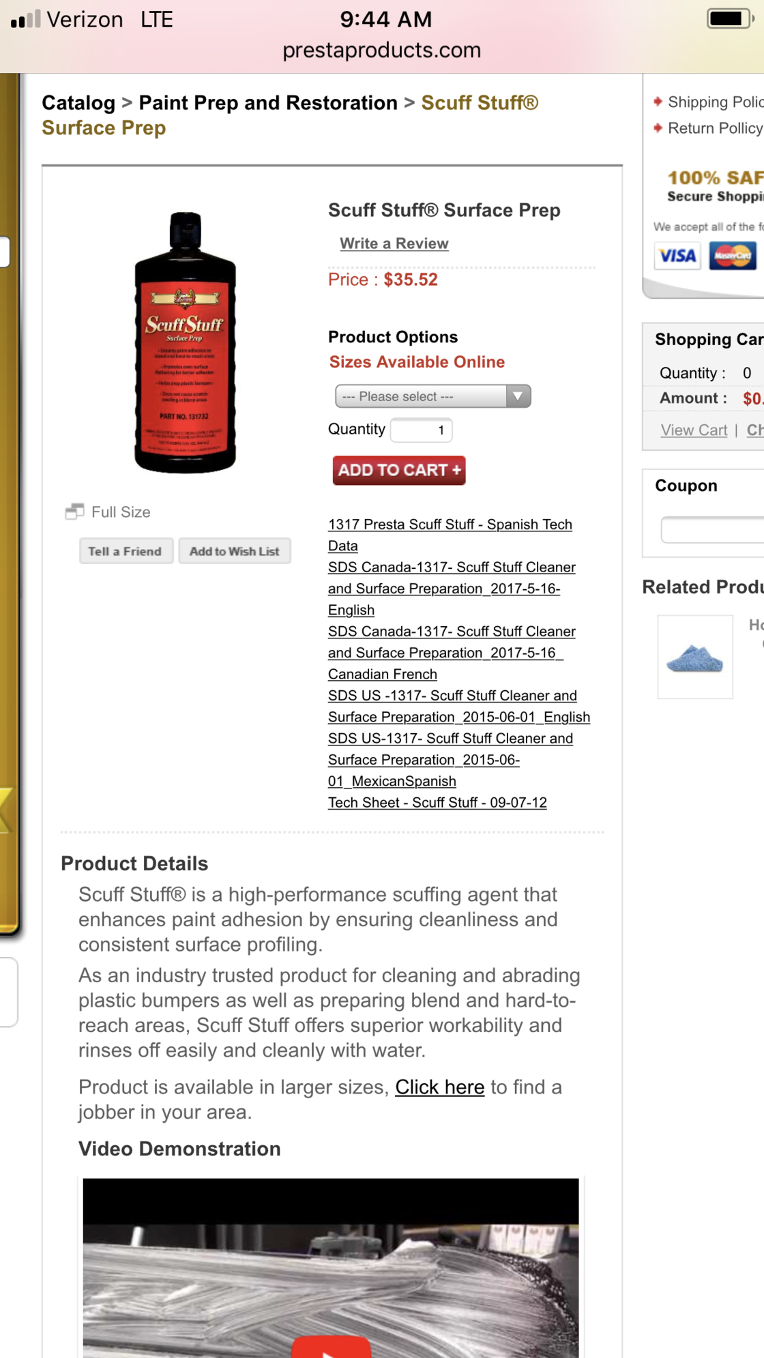Click the Scuff Stuff bottle product image

(186, 342)
